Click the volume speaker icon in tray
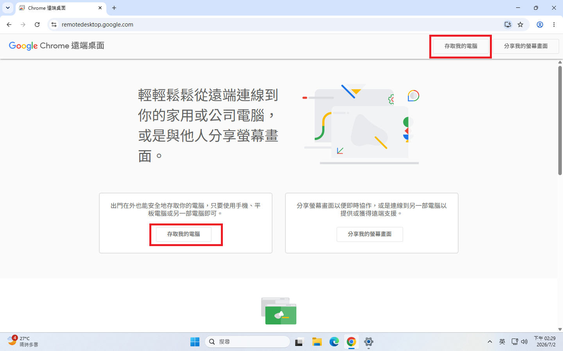 coord(524,342)
